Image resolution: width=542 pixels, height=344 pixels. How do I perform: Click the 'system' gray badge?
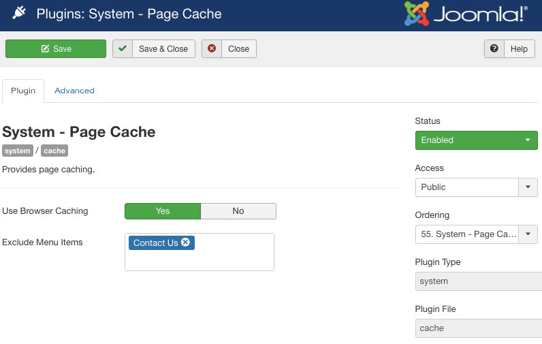(x=18, y=151)
